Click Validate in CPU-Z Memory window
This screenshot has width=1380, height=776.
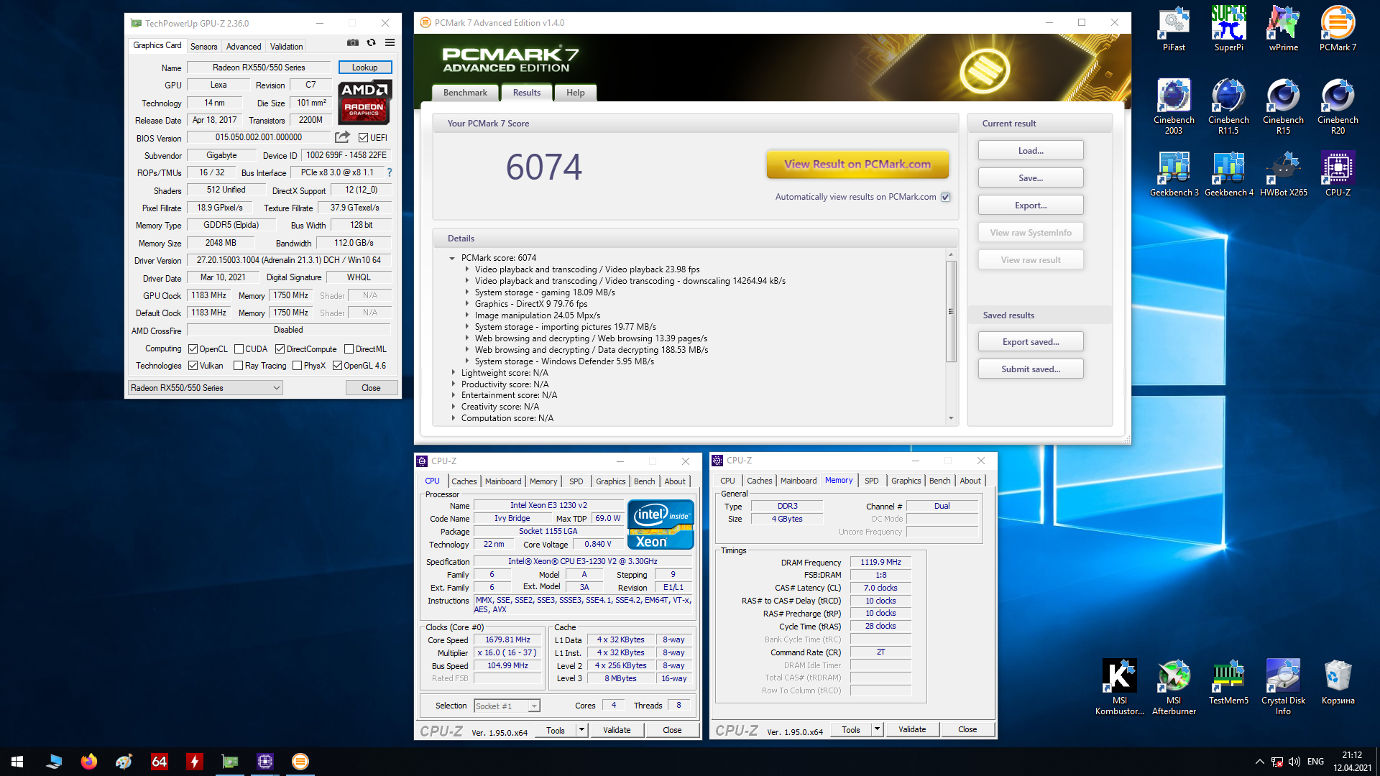912,729
